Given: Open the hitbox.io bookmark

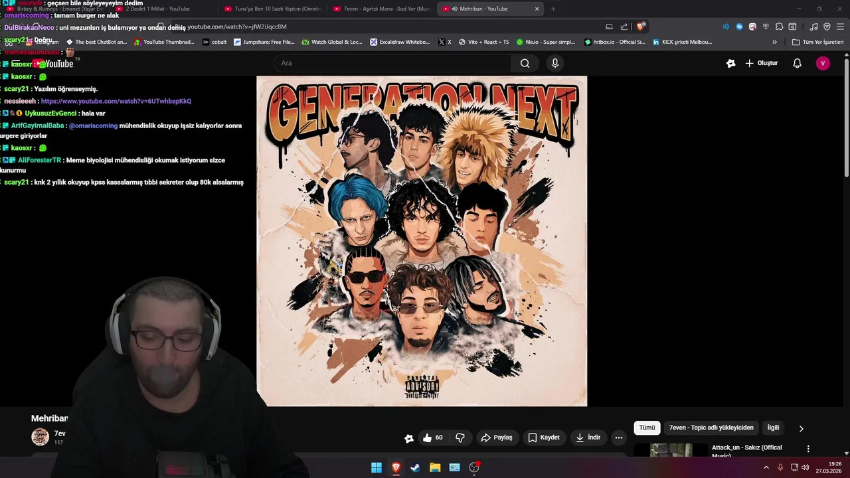Looking at the screenshot, I should 615,42.
